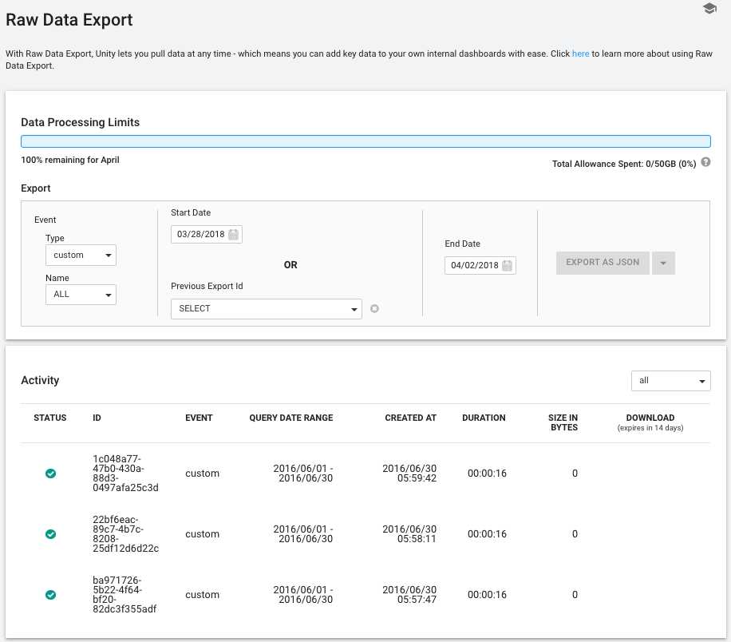Expand the Event Name dropdown set to ALL
The height and width of the screenshot is (642, 731).
tap(81, 295)
